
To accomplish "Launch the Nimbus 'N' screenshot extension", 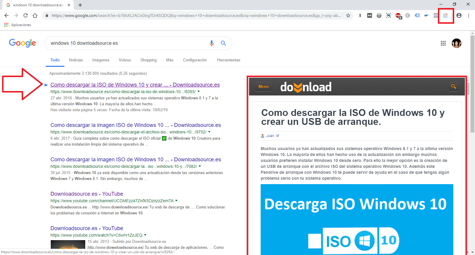I will pyautogui.click(x=389, y=15).
